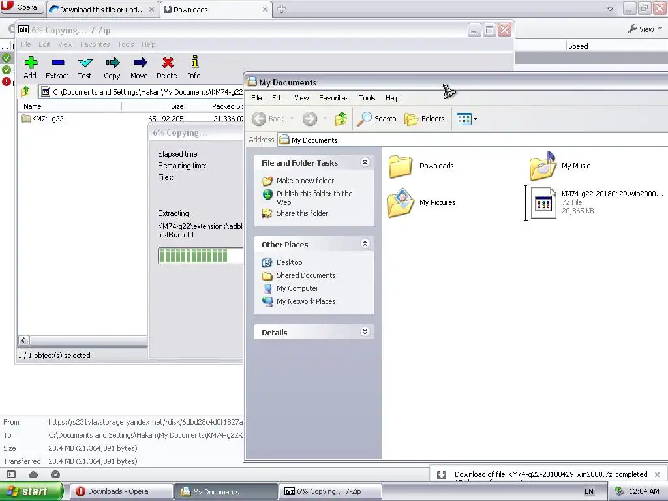Switch to the Downloads tab in Opera
Image resolution: width=668 pixels, height=501 pixels.
click(215, 9)
